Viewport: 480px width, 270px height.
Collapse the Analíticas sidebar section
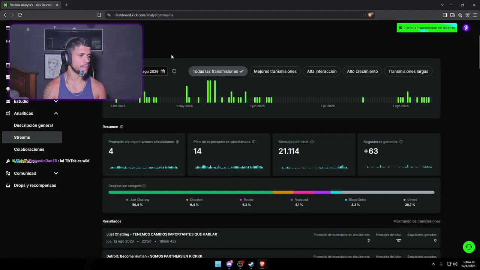pyautogui.click(x=56, y=113)
